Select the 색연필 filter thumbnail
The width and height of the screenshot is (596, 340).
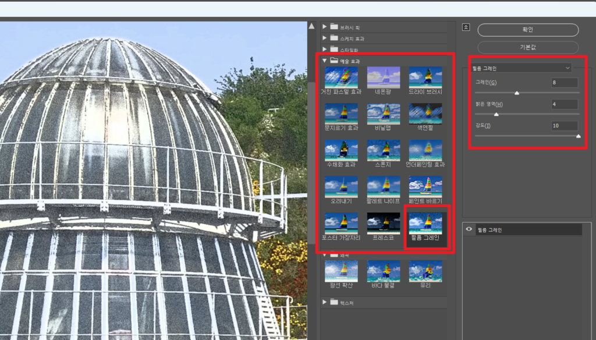[x=425, y=114]
